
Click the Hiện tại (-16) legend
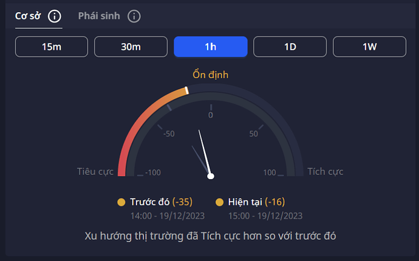[x=256, y=202]
